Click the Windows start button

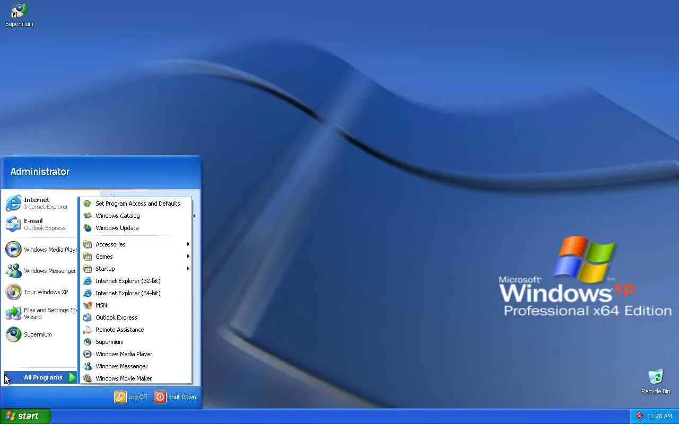click(x=25, y=416)
